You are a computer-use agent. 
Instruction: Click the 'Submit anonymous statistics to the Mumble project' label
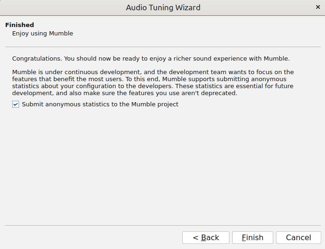(100, 104)
